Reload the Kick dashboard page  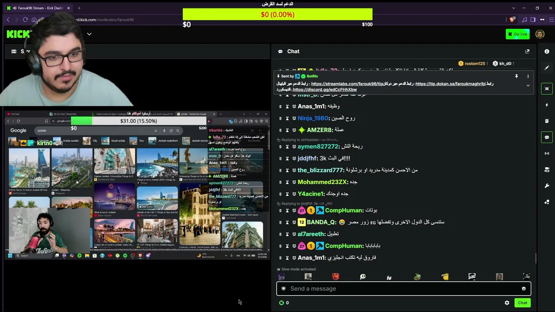[x=25, y=19]
